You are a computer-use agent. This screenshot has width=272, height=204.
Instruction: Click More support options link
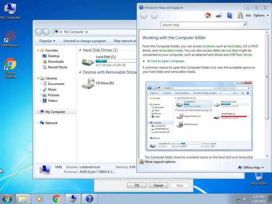pyautogui.click(x=160, y=162)
